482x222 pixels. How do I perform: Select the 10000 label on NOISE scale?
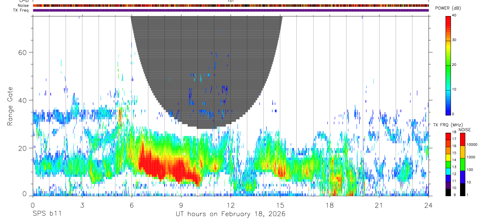(x=472, y=144)
